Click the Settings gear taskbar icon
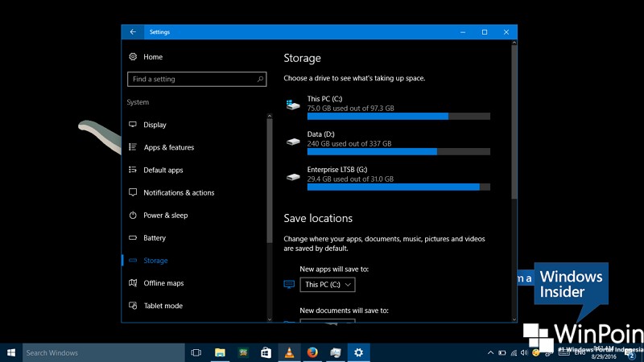The height and width of the screenshot is (362, 644). pos(358,352)
